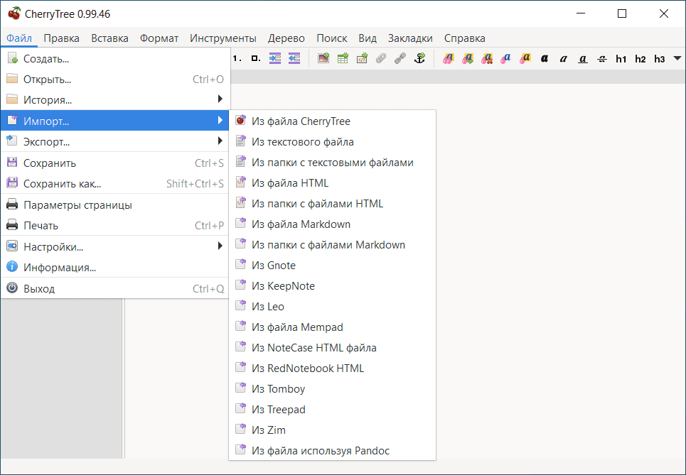
Task: Open the Поиск menu
Action: click(x=331, y=38)
